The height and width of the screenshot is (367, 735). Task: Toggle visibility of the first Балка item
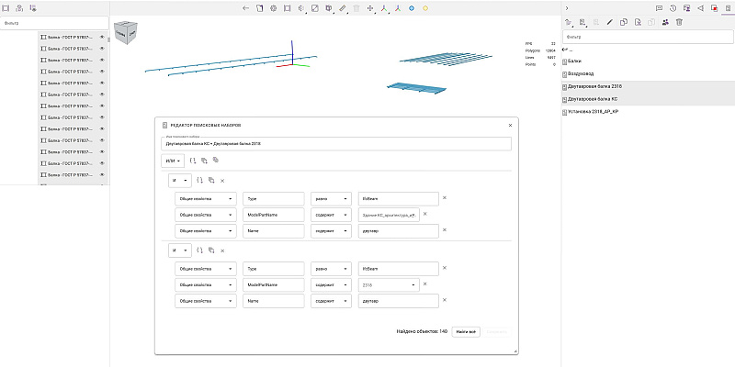(x=102, y=37)
